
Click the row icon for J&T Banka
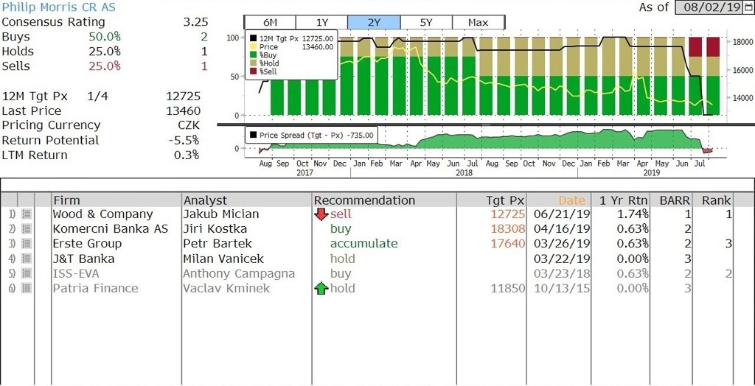[26, 259]
